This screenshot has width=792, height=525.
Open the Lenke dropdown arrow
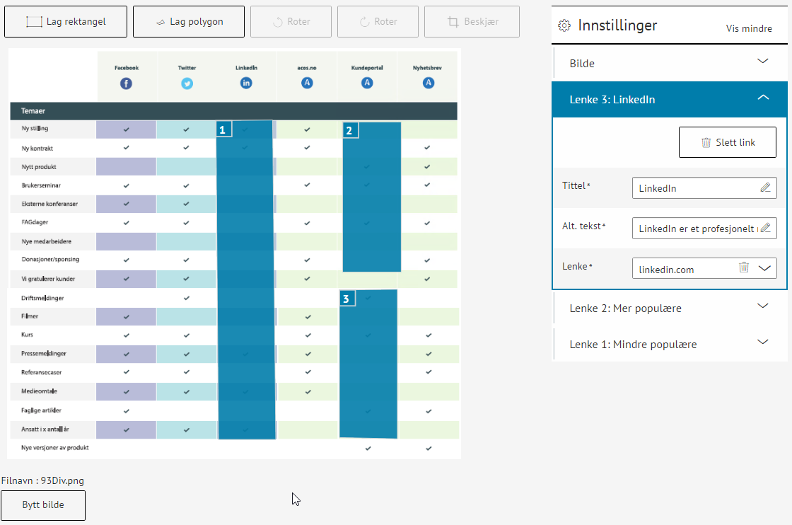764,268
